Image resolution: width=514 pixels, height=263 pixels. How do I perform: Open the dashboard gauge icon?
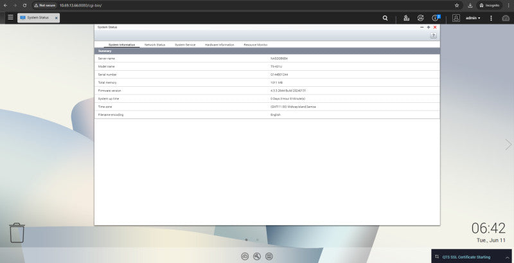(506, 19)
